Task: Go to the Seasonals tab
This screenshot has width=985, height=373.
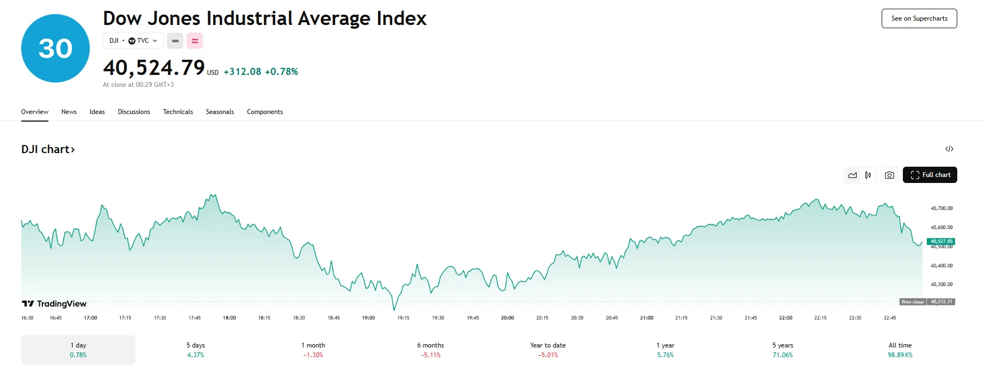Action: click(220, 112)
